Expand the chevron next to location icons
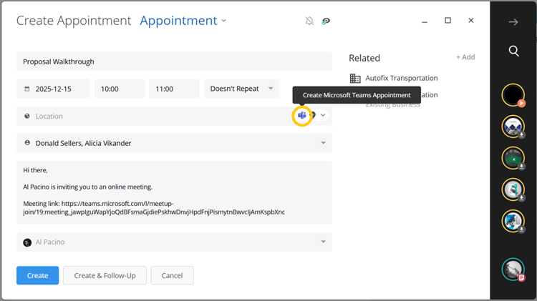This screenshot has width=537, height=301. [323, 115]
